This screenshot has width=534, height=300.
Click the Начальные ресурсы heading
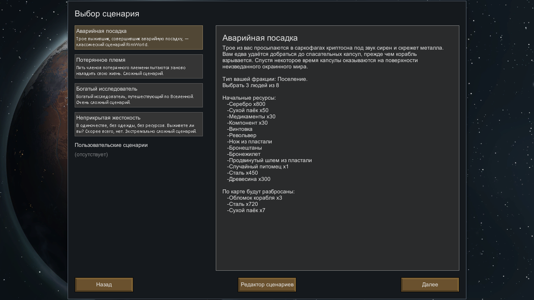[249, 98]
